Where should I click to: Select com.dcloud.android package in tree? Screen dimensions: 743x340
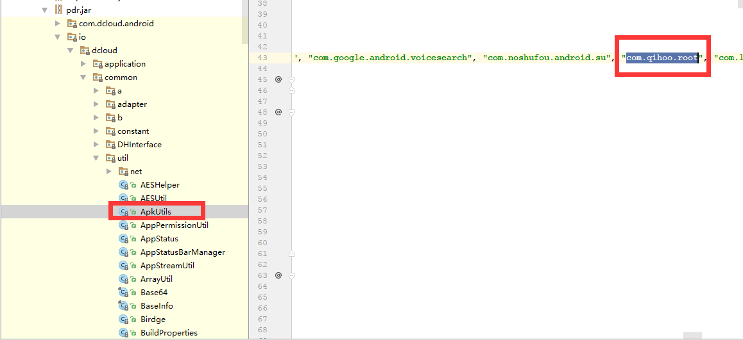(x=117, y=23)
